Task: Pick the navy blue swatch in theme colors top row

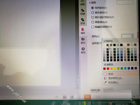Action: click(121, 45)
